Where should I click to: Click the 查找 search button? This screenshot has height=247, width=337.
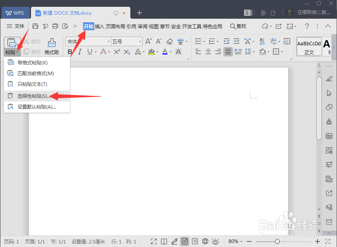[x=238, y=26]
